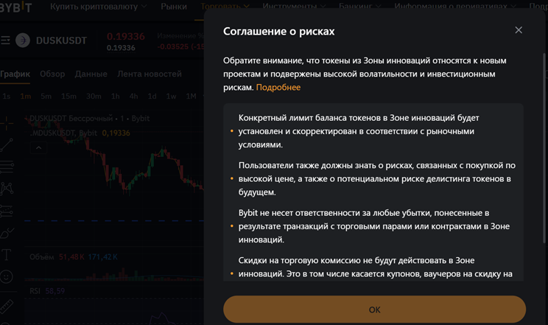Click the Bybit logo

(16, 7)
